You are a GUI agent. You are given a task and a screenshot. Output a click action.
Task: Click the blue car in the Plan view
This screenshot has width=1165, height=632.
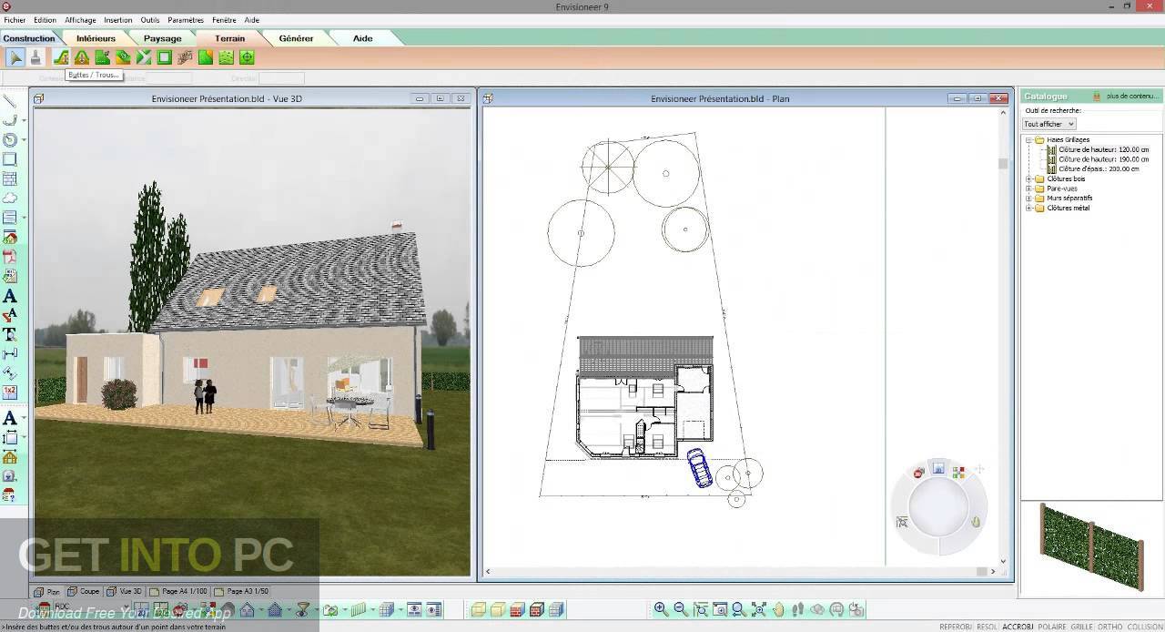(700, 468)
